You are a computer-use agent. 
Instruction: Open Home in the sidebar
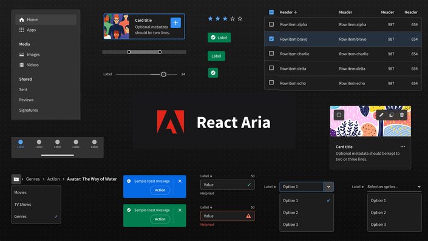[46, 19]
